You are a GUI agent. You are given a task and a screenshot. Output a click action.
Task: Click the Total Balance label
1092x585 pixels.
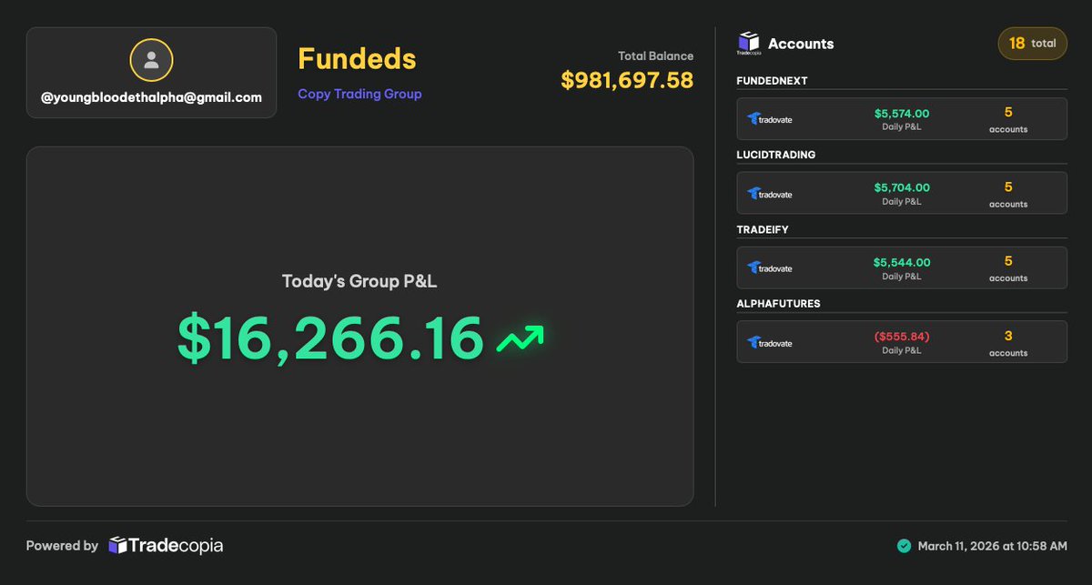655,56
